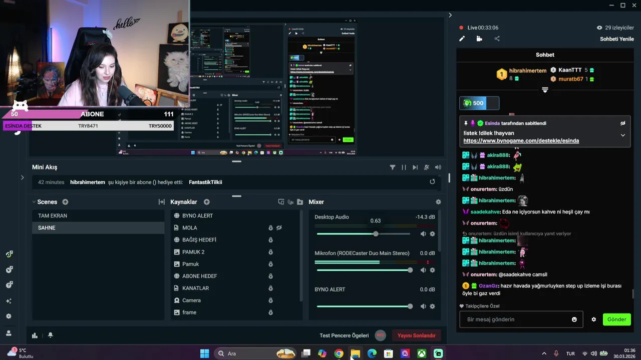Switch to the TAM EKRAN scene

pos(98,216)
